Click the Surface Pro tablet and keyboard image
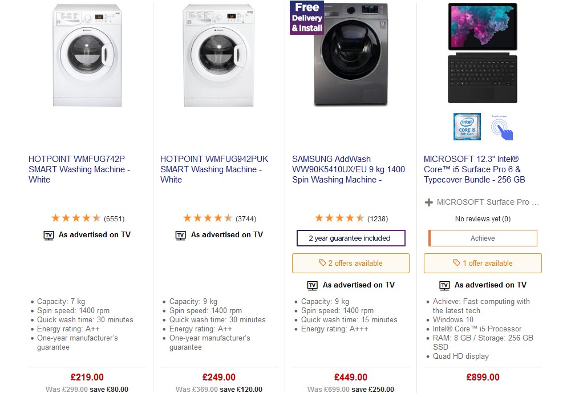Viewport: 575px width, 393px height. (483, 53)
